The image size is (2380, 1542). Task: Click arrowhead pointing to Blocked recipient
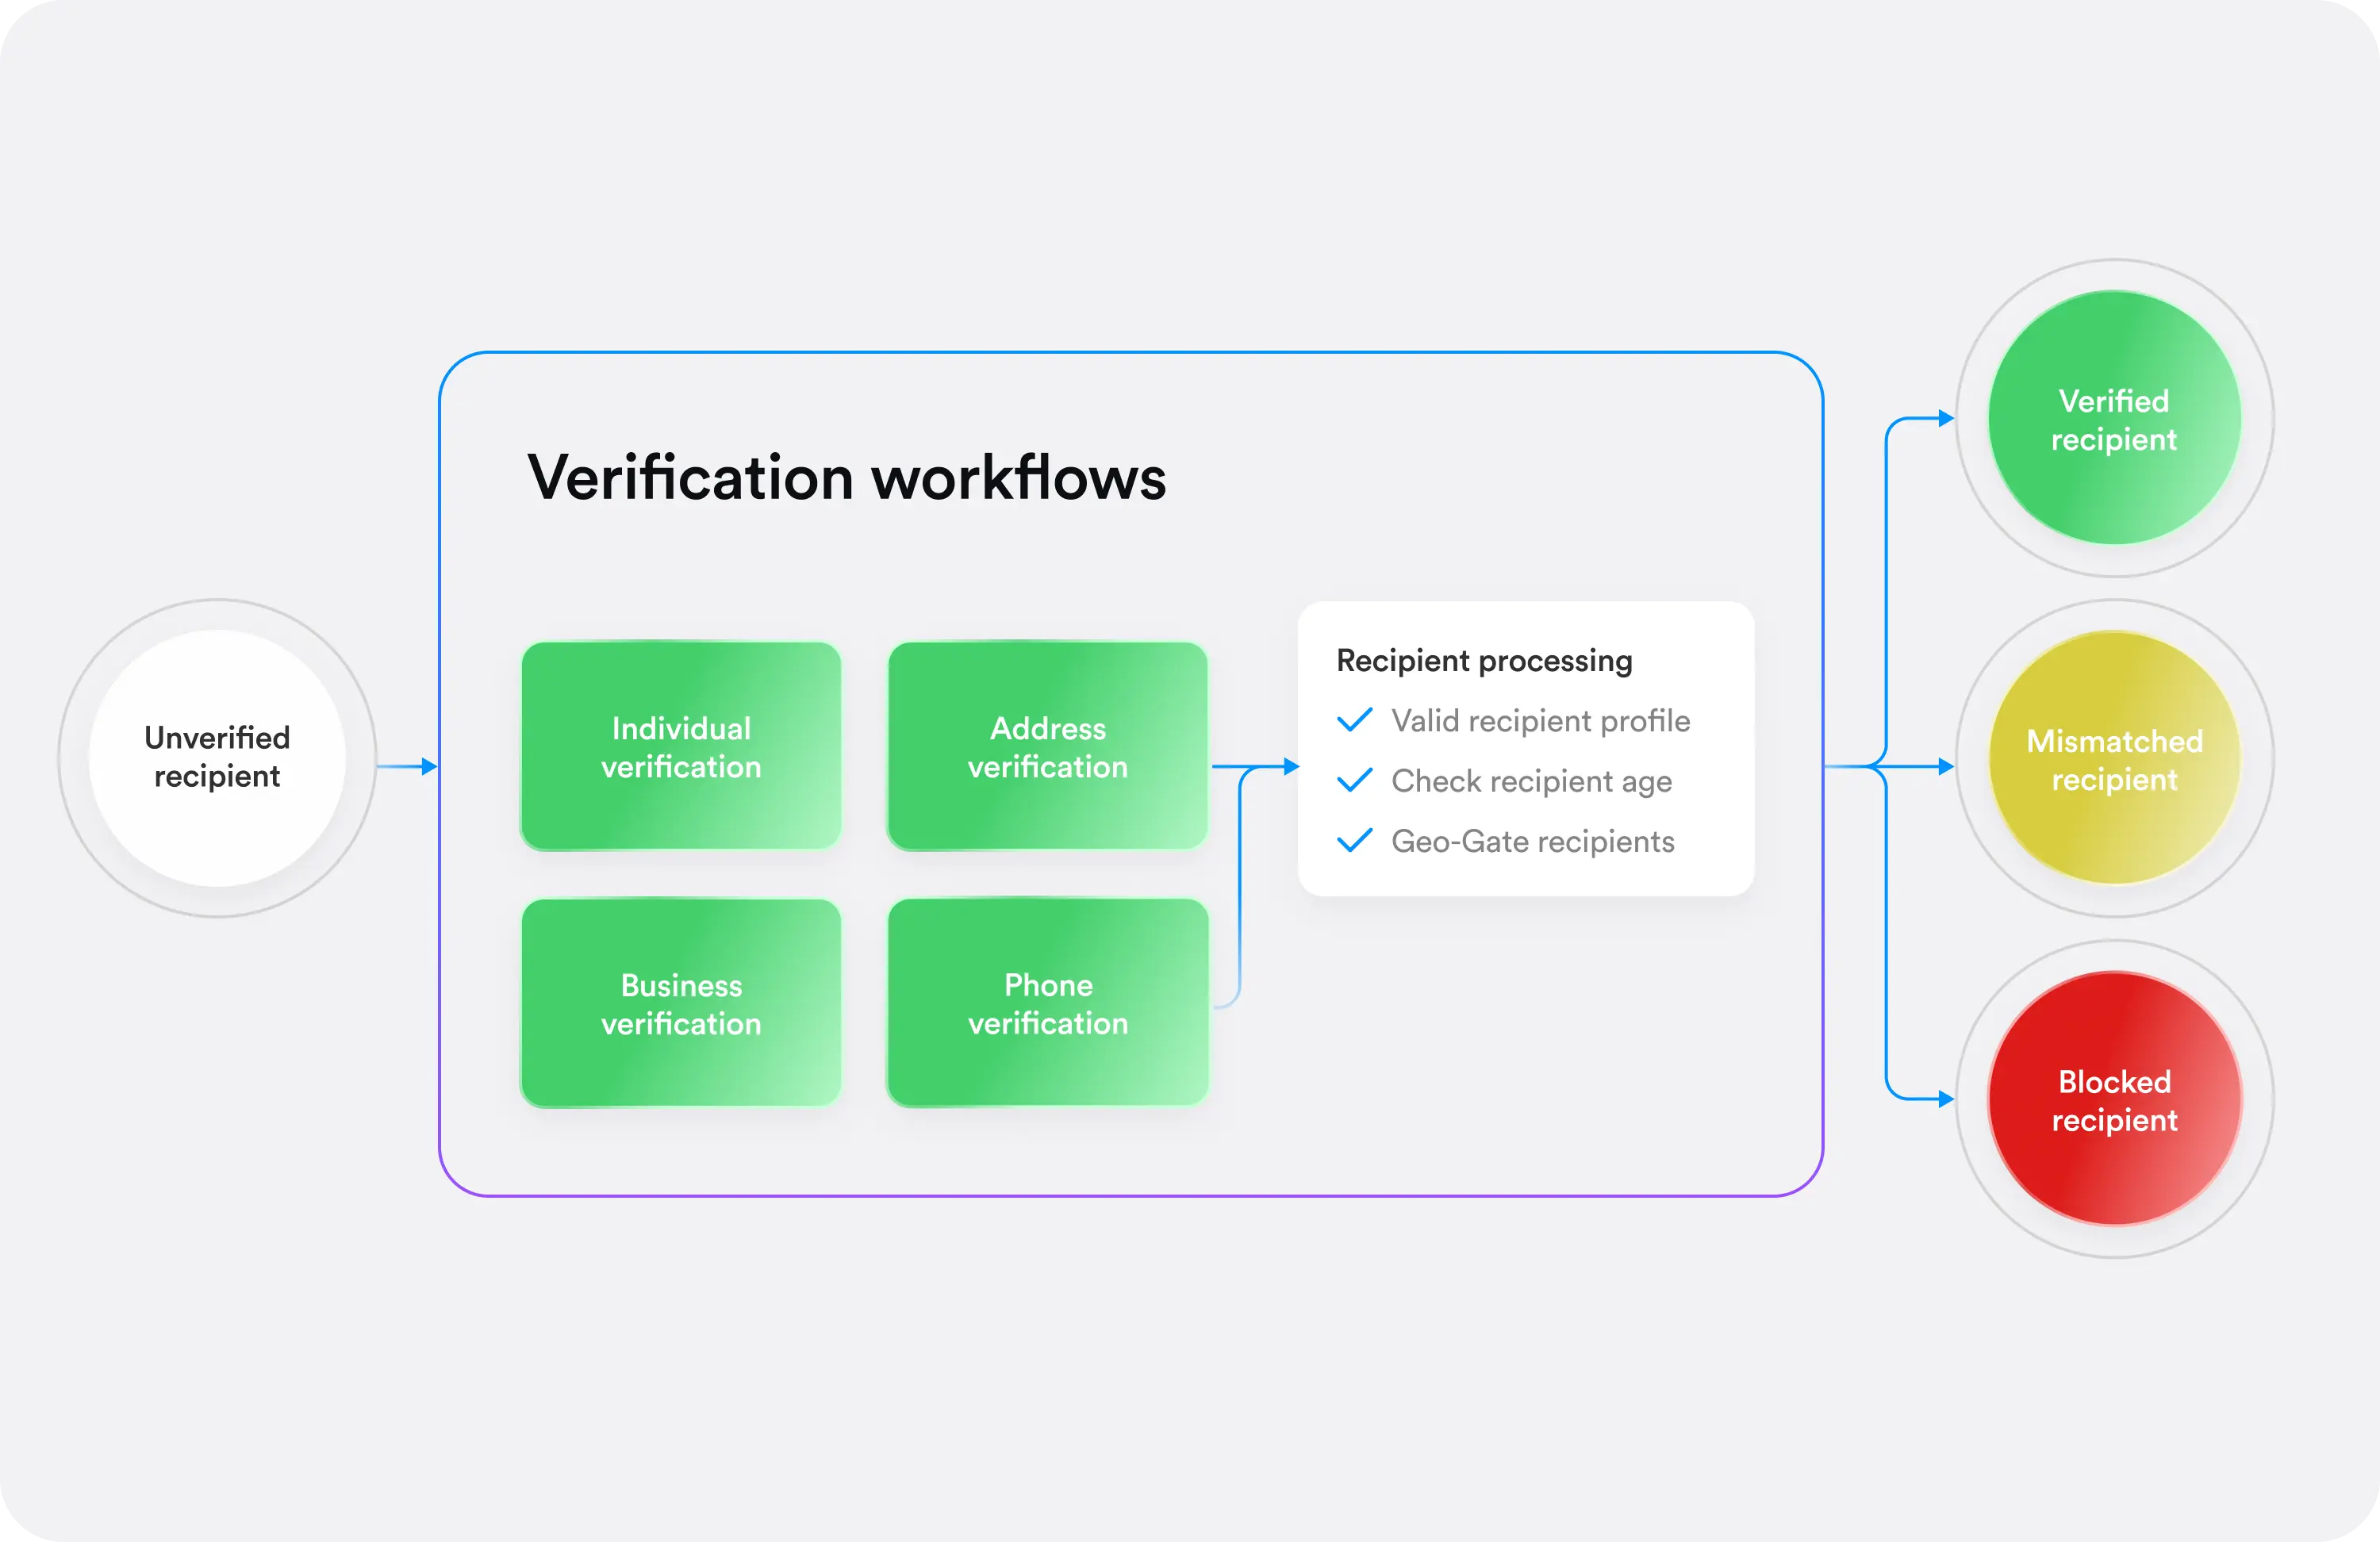[x=1945, y=1099]
